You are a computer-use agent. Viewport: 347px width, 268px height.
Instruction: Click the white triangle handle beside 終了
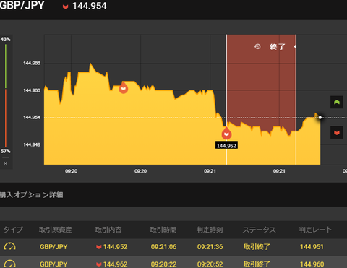tap(295, 46)
